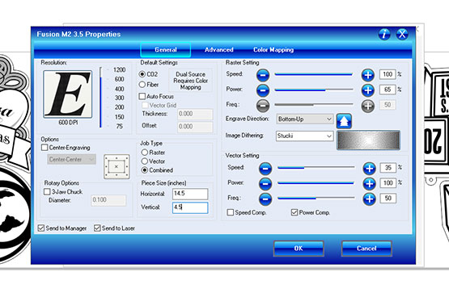Click the Raster Speed slider track

[314, 74]
